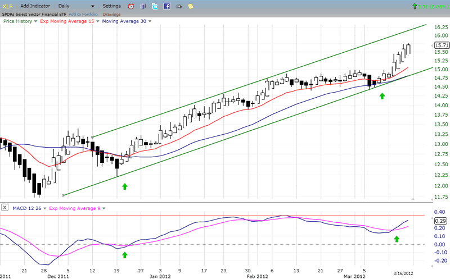Open the yellow sticky note icon
The image size is (450, 279).
tap(191, 6)
